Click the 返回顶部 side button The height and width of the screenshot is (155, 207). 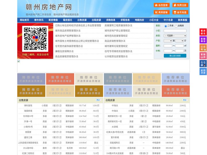click(x=203, y=71)
